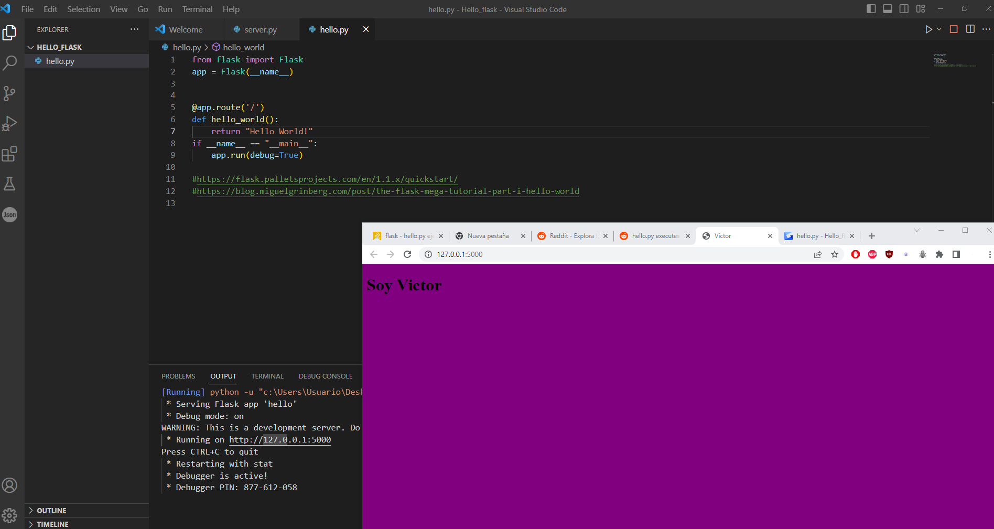Image resolution: width=994 pixels, height=529 pixels.
Task: Switch to the OUTPUT panel tab
Action: click(223, 376)
